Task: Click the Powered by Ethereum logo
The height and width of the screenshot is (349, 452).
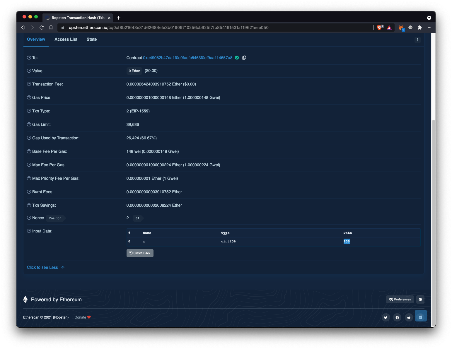Action: [25, 299]
